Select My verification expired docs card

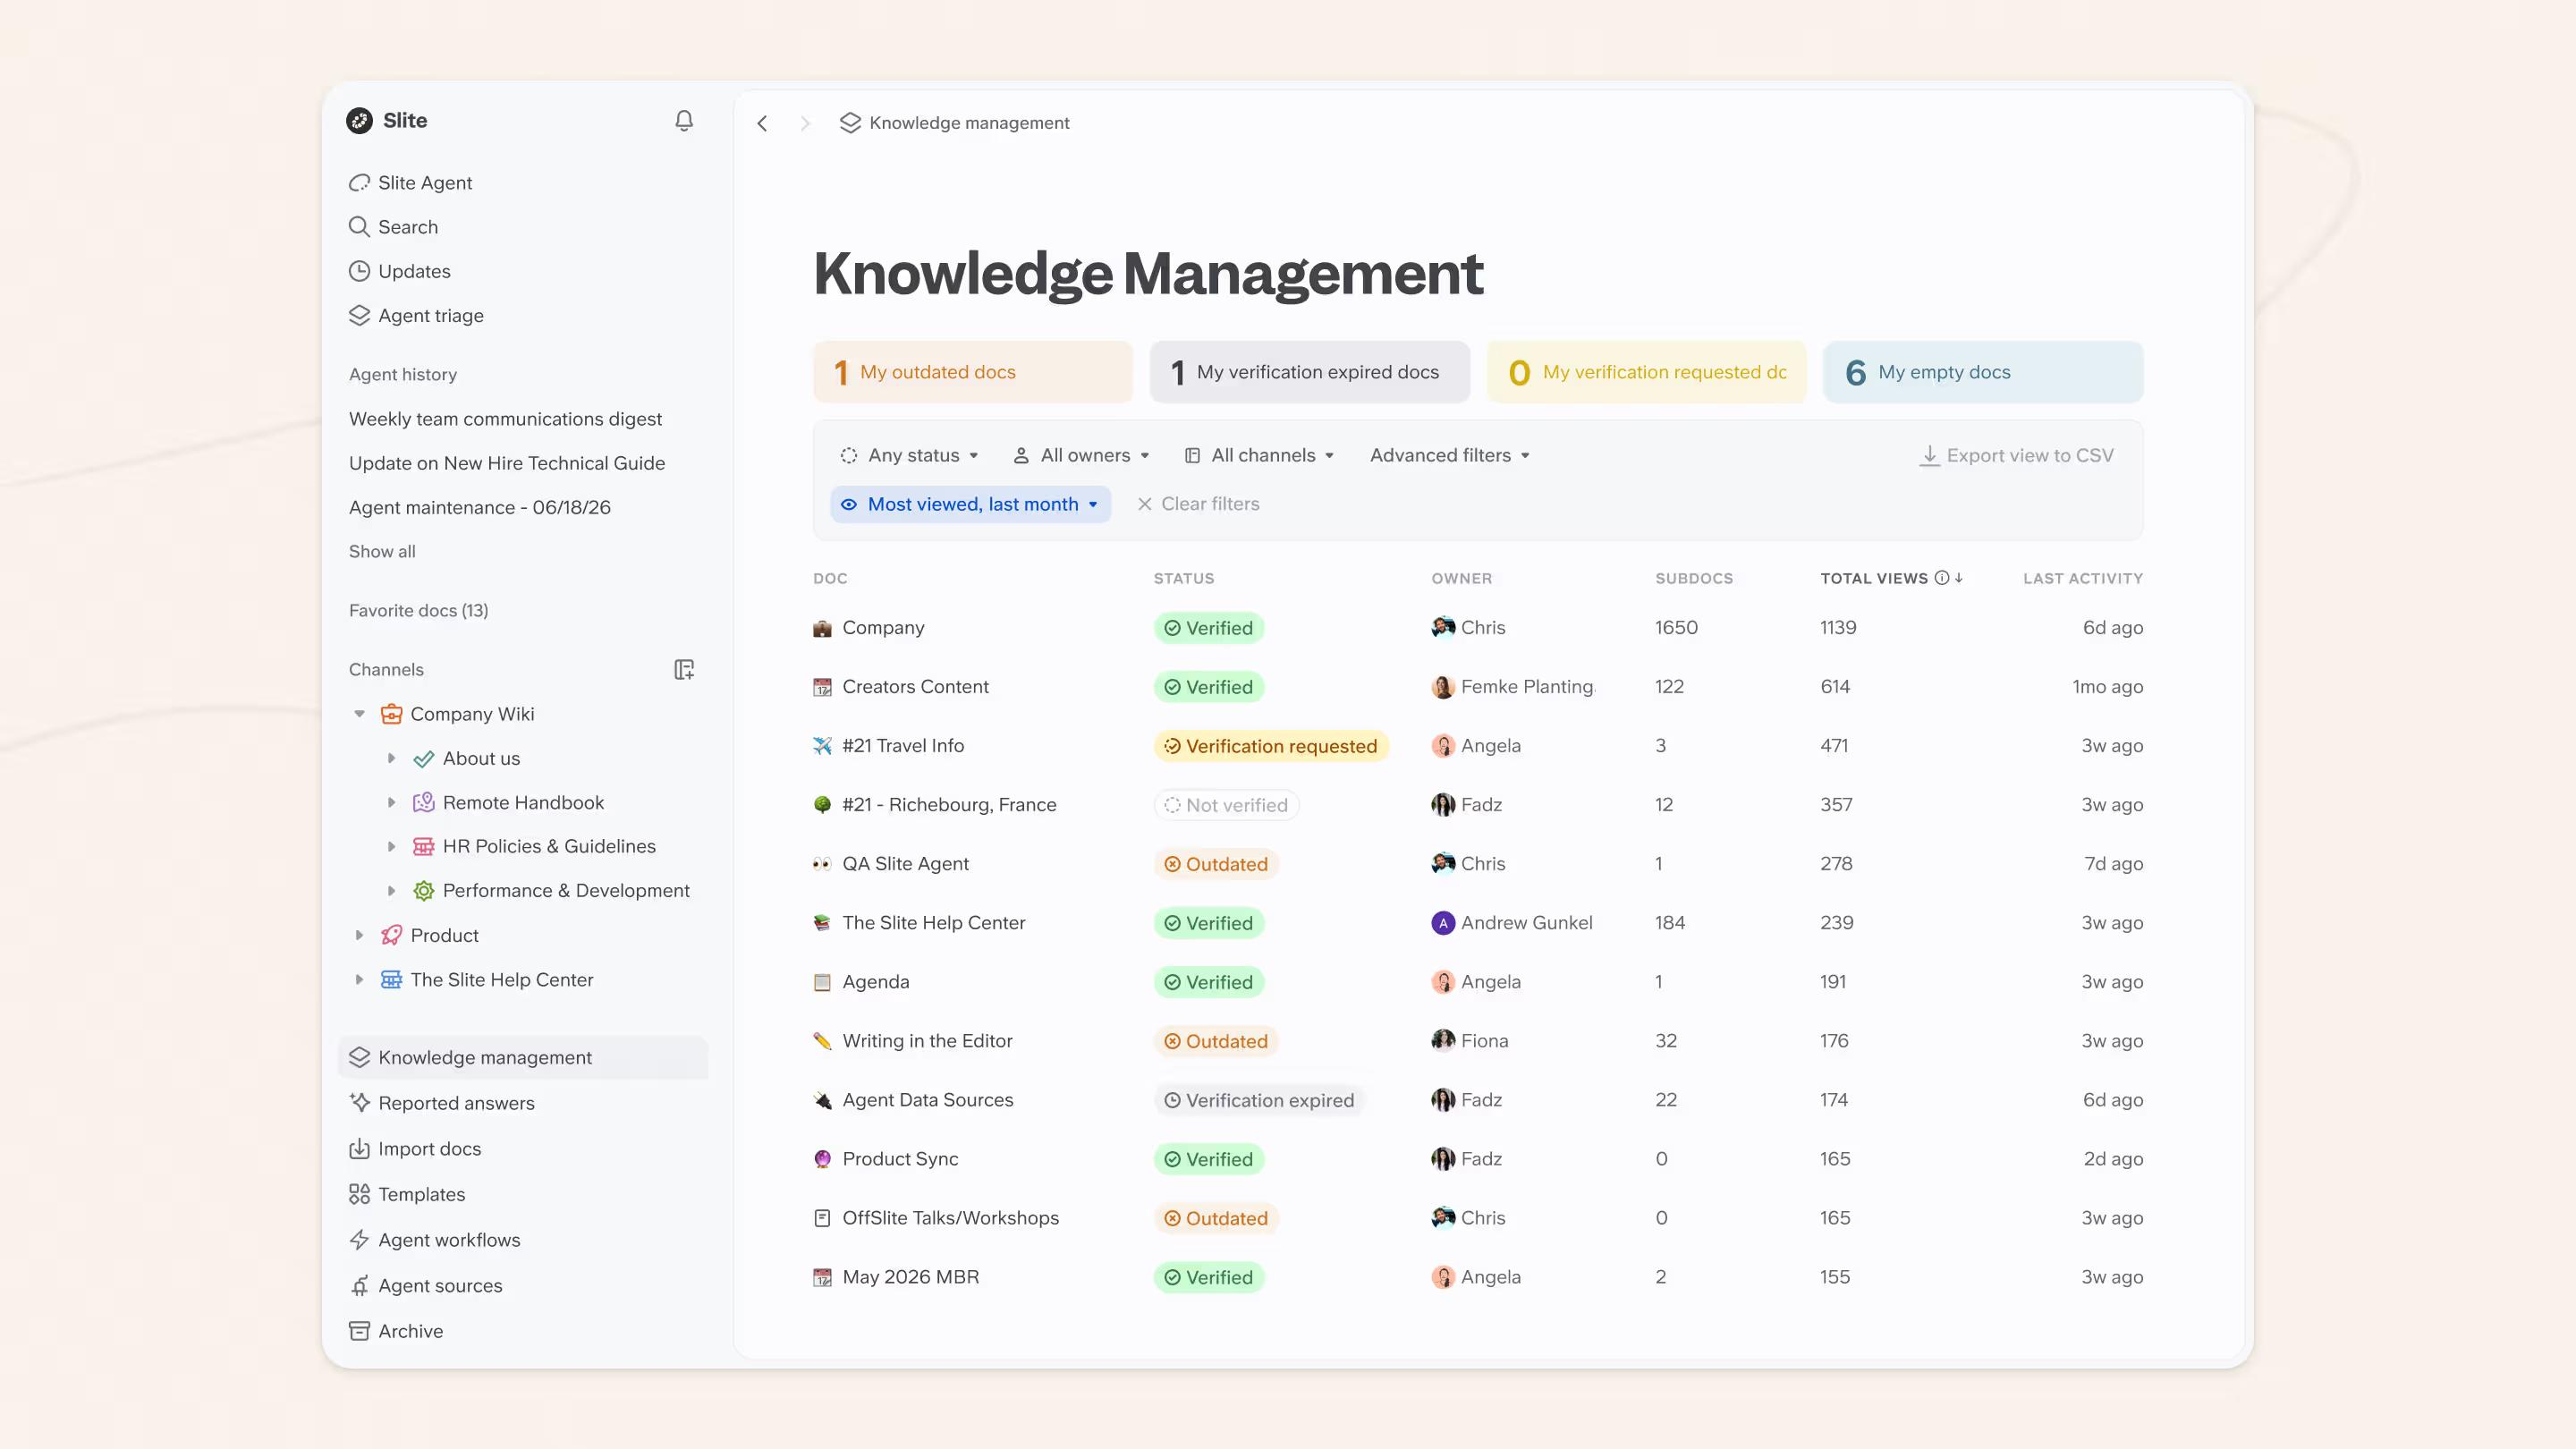(1310, 372)
